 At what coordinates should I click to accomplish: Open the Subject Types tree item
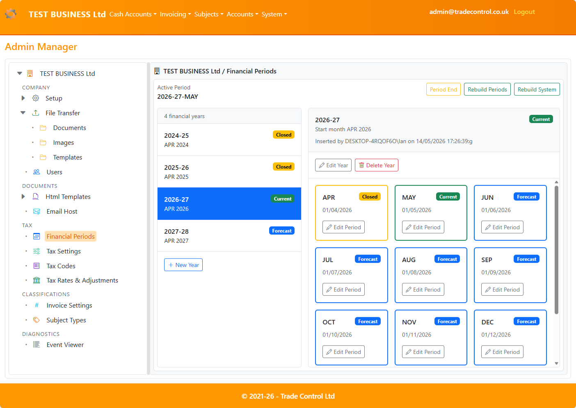tap(66, 320)
